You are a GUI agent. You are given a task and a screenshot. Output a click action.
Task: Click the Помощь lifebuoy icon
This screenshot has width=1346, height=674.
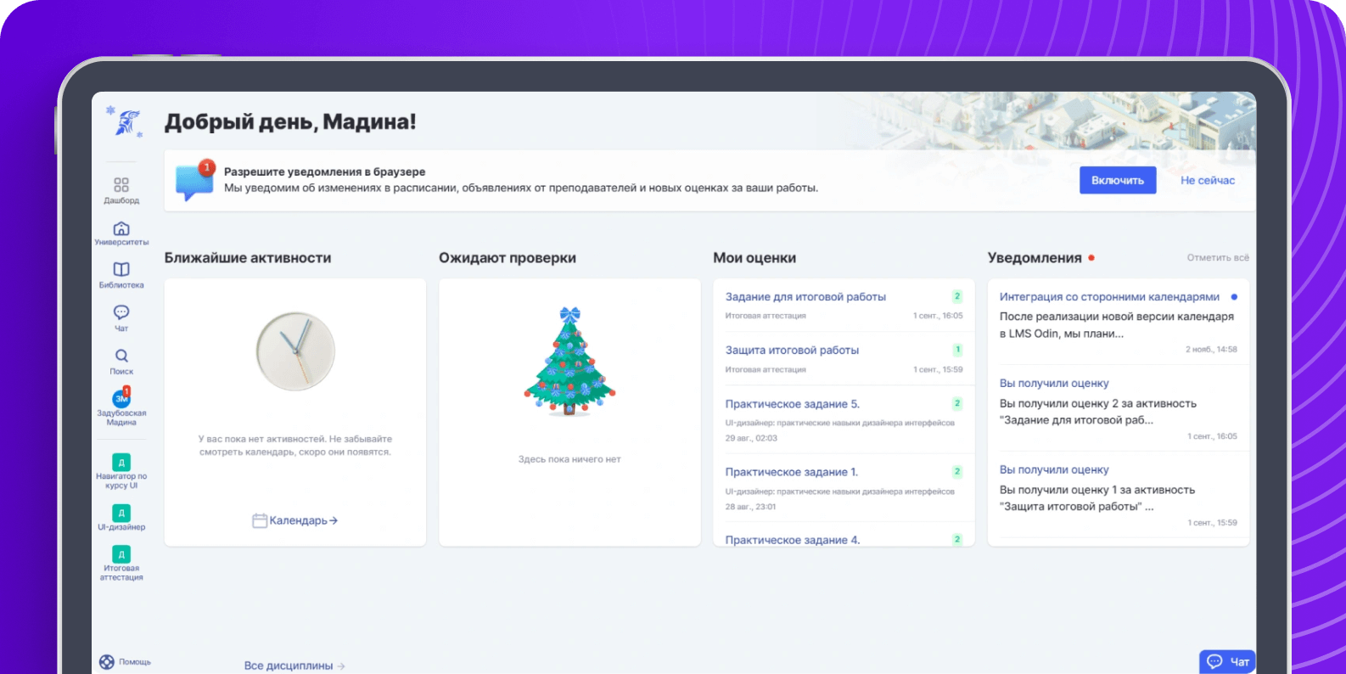[107, 662]
